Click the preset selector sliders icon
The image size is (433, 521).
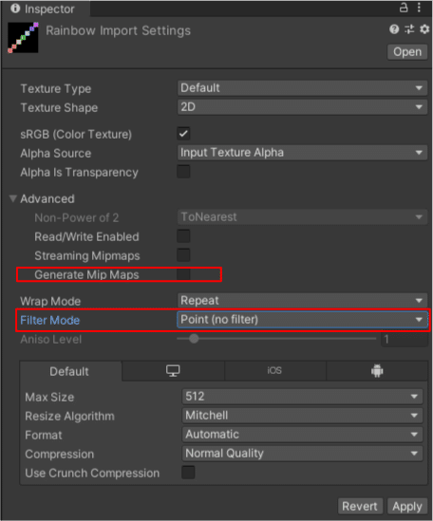[x=409, y=29]
